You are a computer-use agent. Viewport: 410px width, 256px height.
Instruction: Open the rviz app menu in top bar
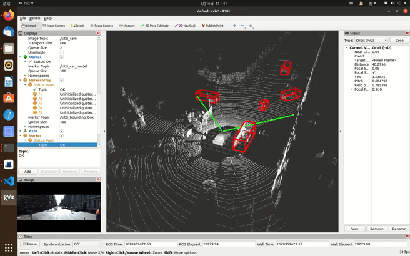click(26, 3)
